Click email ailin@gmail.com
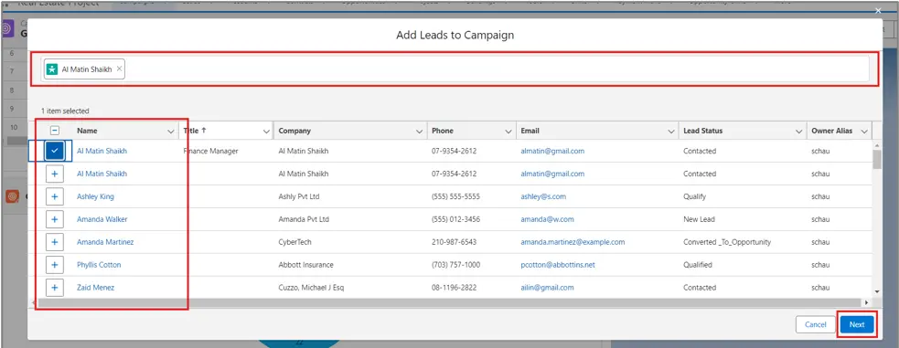 pyautogui.click(x=547, y=288)
